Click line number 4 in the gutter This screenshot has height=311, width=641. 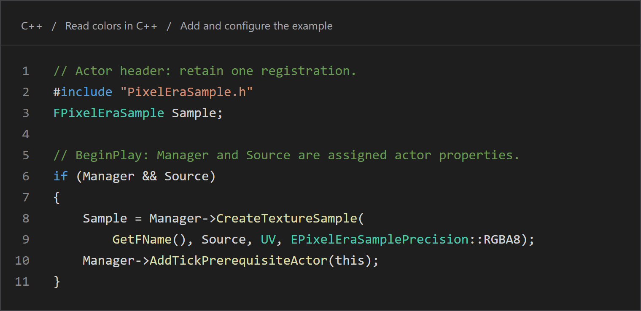tap(26, 134)
